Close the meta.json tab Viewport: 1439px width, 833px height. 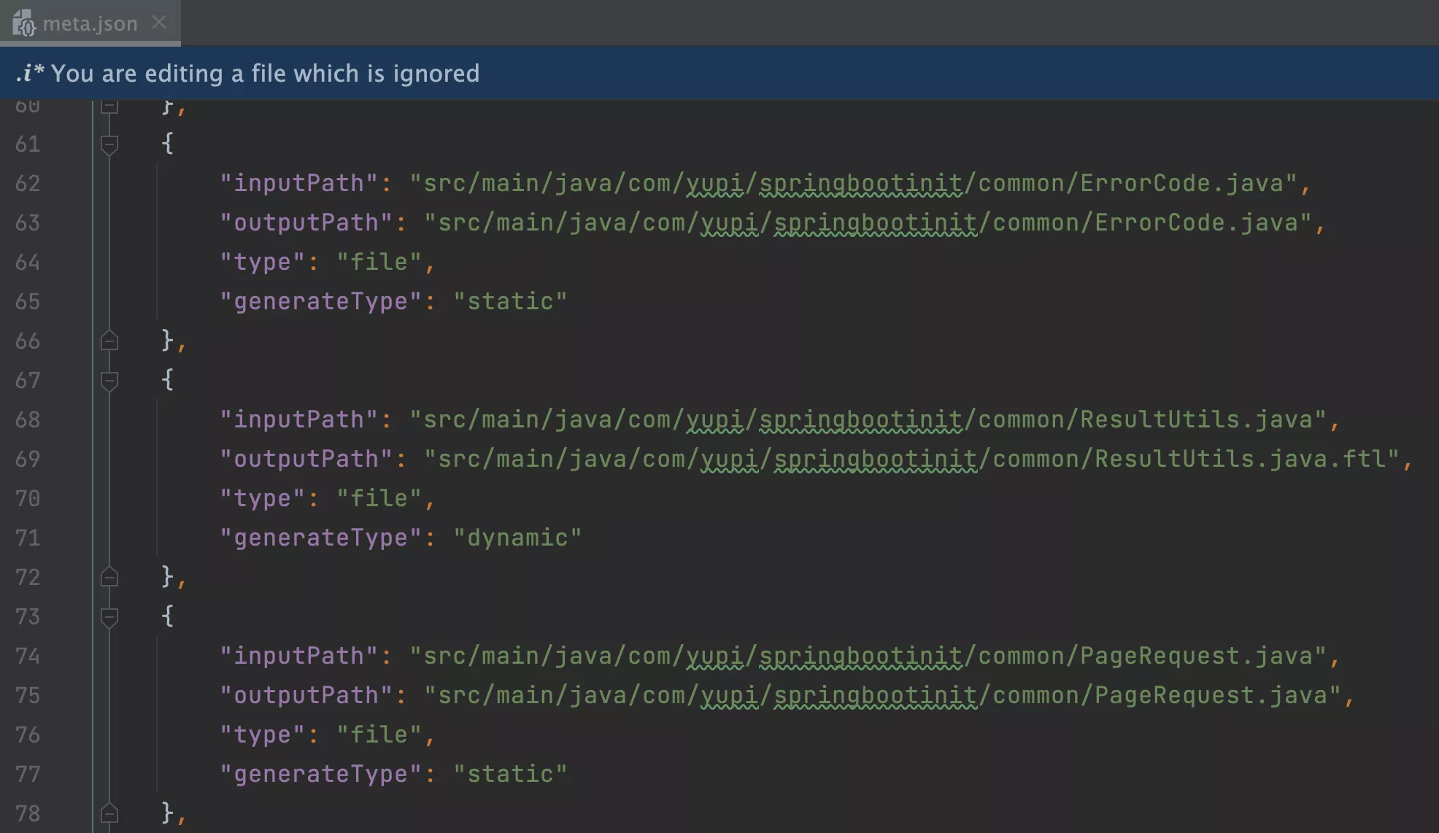tap(159, 23)
